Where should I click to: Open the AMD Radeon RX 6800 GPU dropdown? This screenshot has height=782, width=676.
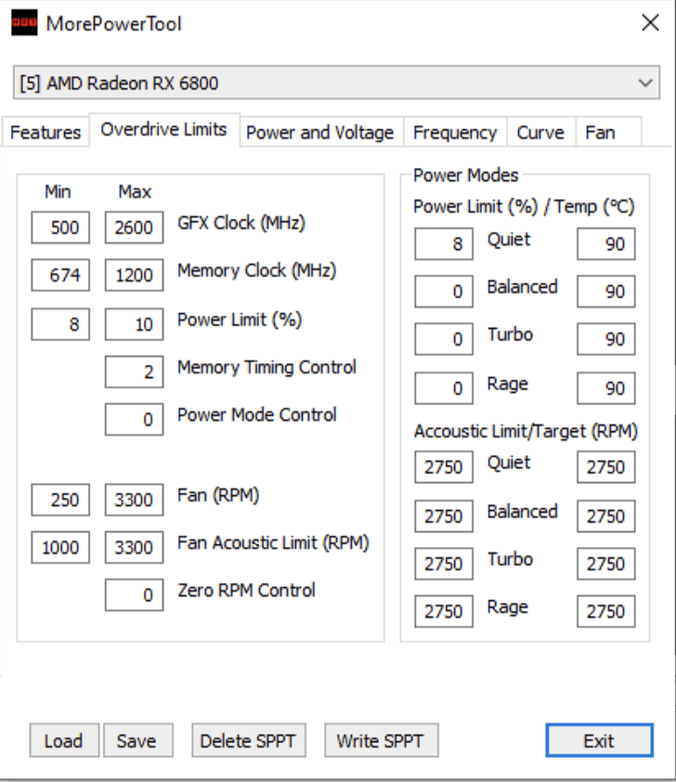point(336,83)
